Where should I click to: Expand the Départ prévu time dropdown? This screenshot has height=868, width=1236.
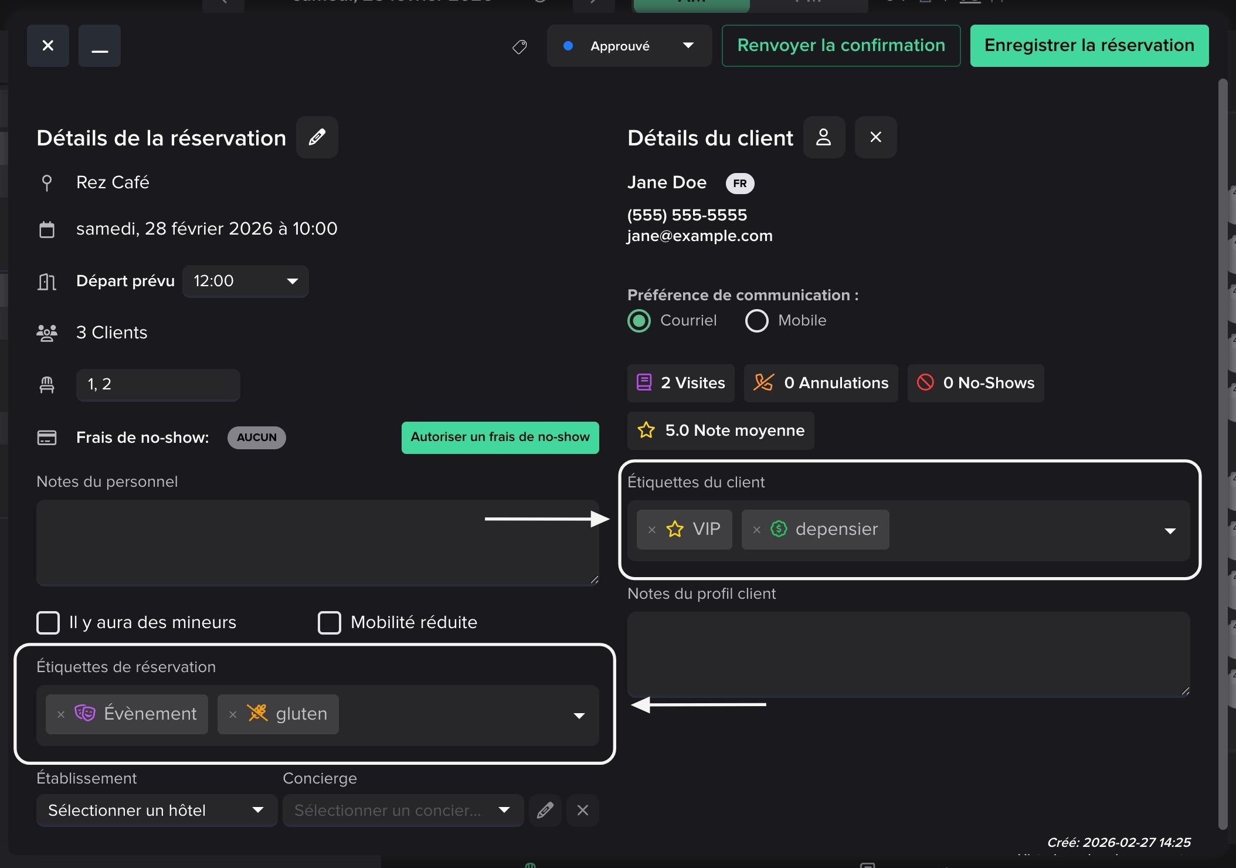[x=245, y=282]
